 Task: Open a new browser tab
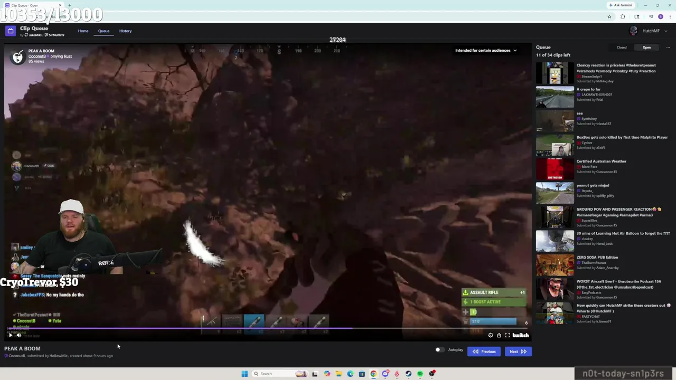click(x=69, y=5)
